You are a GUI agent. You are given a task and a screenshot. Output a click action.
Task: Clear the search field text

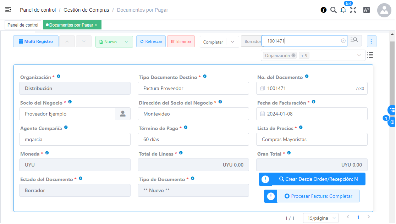pos(343,41)
